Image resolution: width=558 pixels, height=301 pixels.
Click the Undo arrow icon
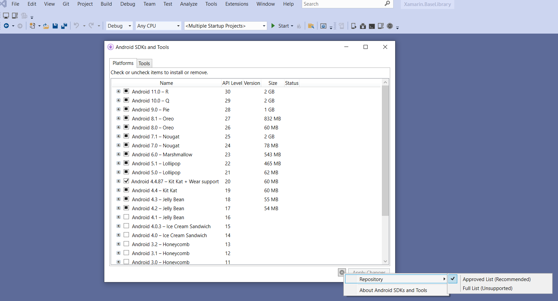(x=76, y=26)
